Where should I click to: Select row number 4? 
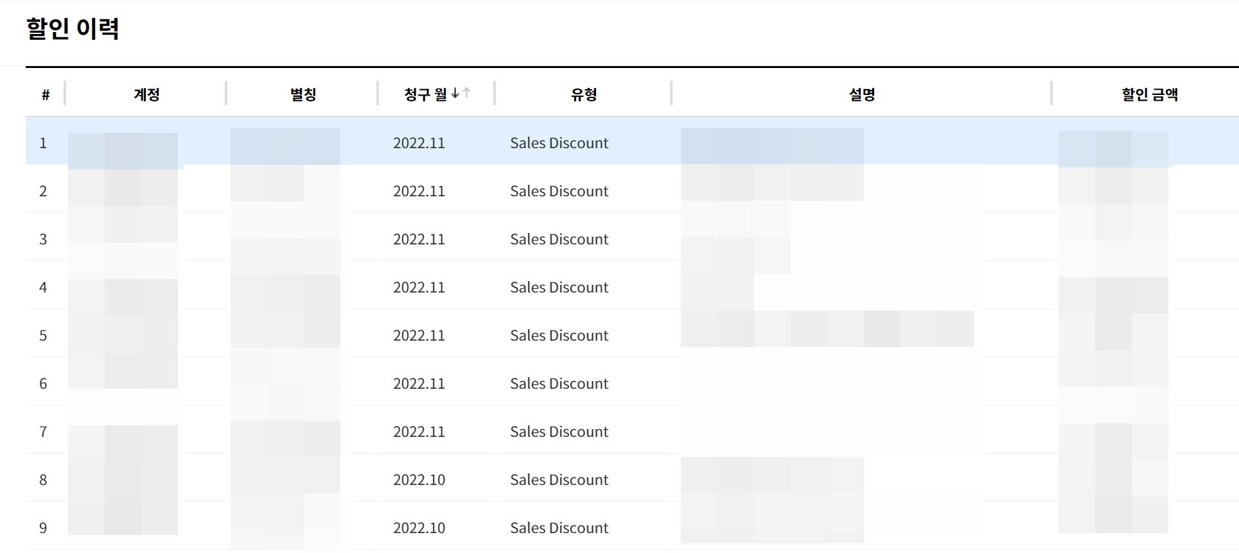click(x=43, y=287)
